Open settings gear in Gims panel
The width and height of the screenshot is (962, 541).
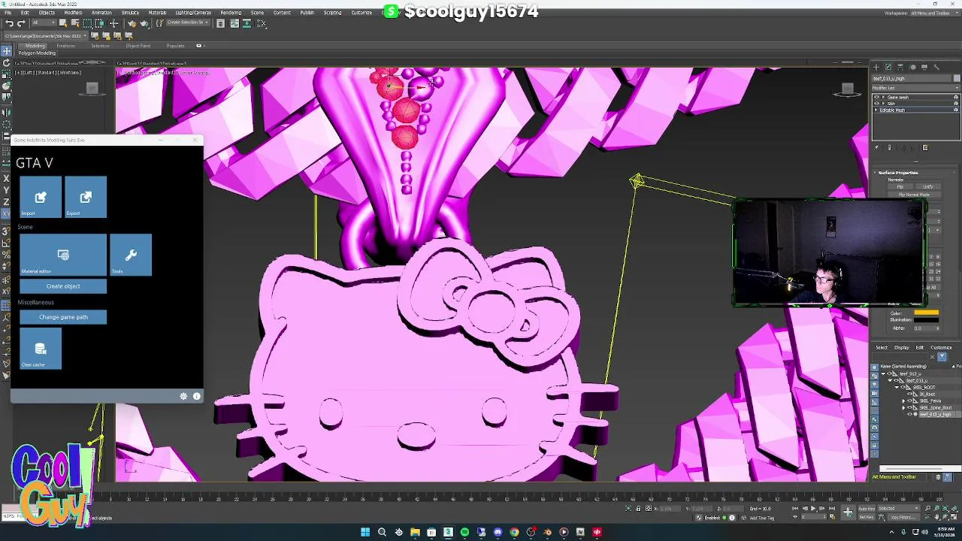[x=183, y=396]
